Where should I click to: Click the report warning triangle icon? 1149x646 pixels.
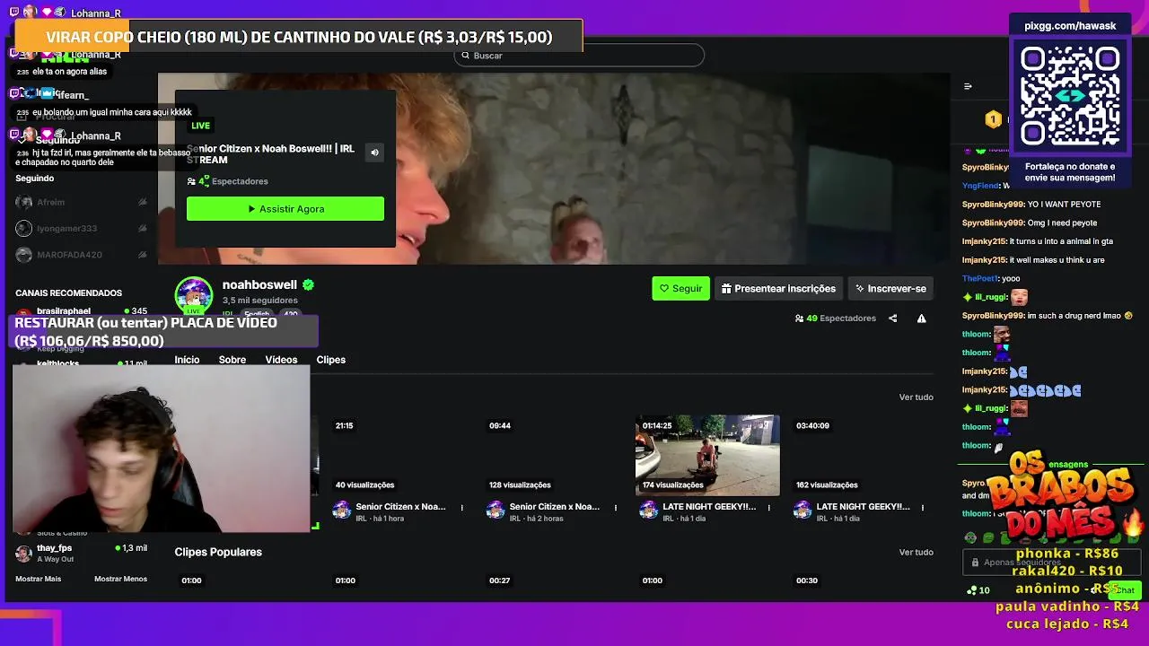[921, 319]
